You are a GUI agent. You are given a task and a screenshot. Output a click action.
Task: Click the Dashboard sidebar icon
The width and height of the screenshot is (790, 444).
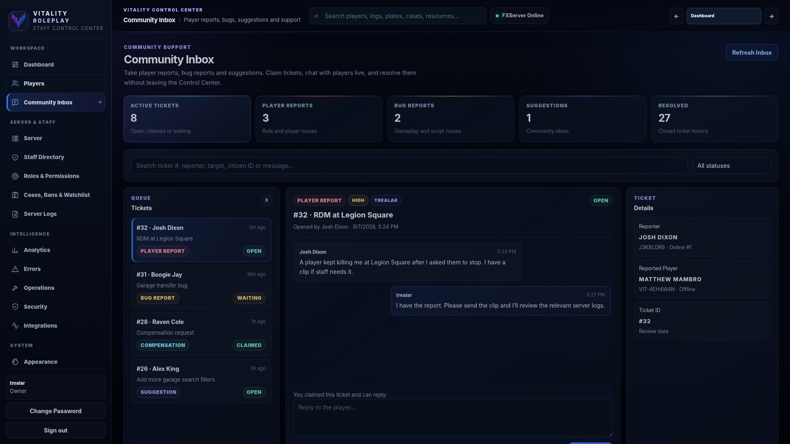[15, 65]
